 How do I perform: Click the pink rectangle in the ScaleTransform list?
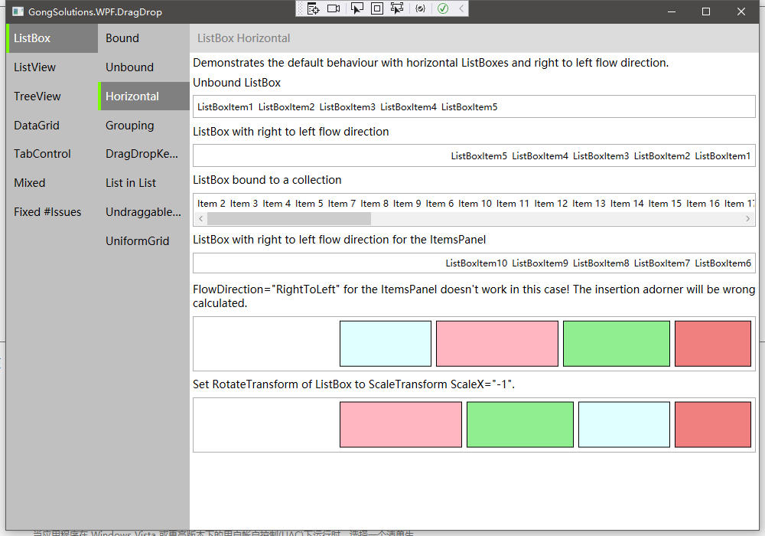pyautogui.click(x=401, y=425)
